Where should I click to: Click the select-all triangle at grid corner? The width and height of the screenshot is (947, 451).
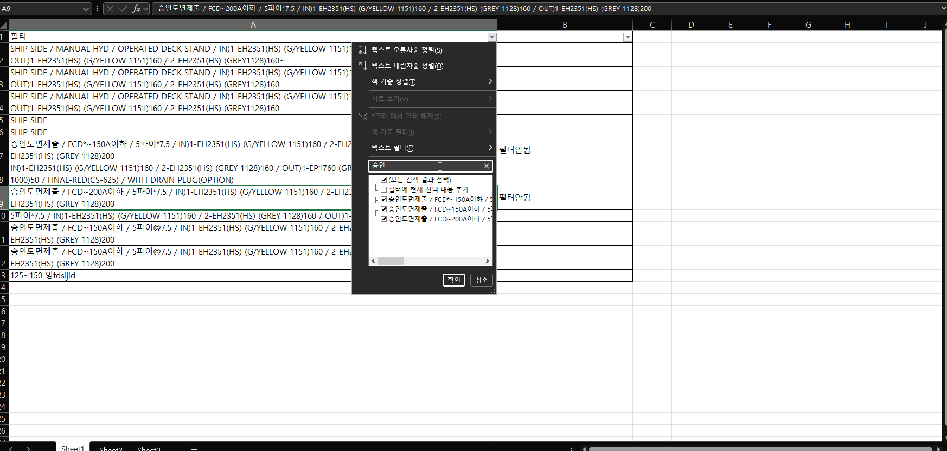click(x=4, y=25)
